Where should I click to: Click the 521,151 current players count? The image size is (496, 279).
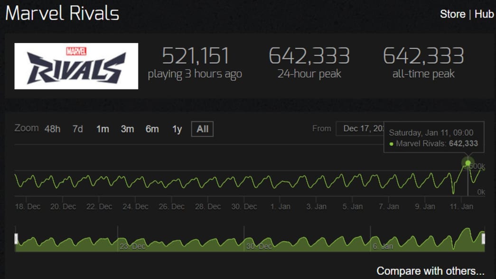click(195, 56)
